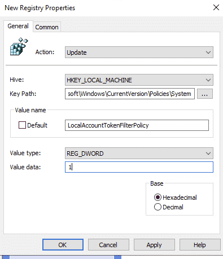223x259 pixels.
Task: Click the Cancel button
Action: [x=108, y=245]
